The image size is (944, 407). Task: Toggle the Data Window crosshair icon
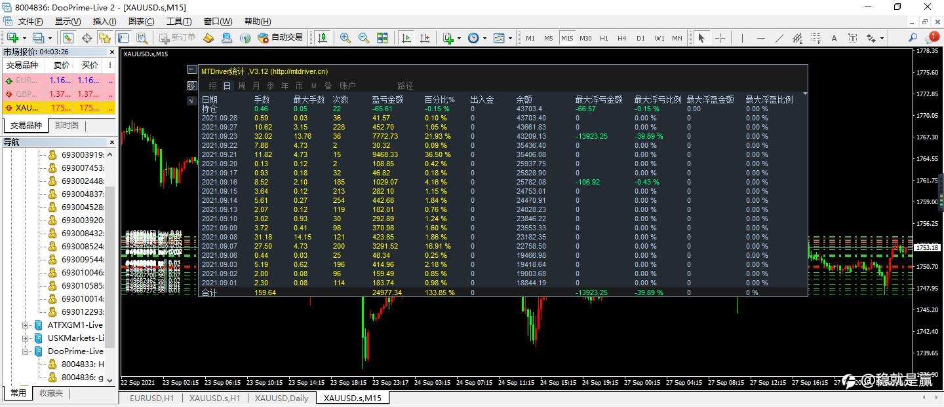(x=87, y=38)
